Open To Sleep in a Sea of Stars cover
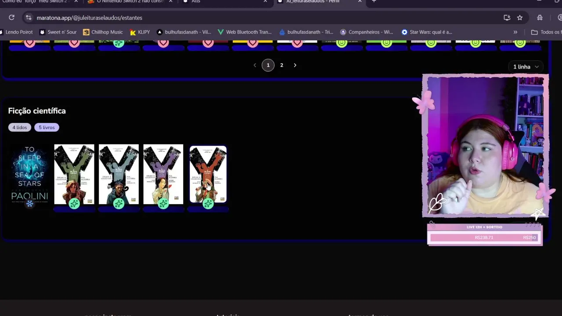 29,174
